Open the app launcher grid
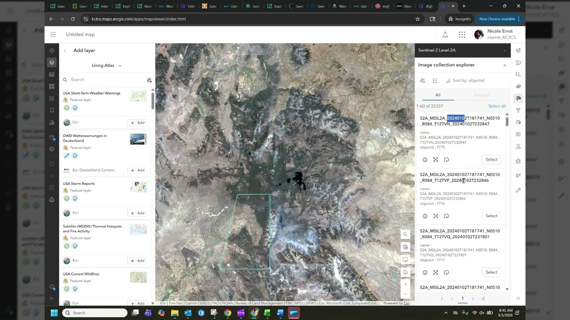The width and height of the screenshot is (570, 320). click(462, 35)
